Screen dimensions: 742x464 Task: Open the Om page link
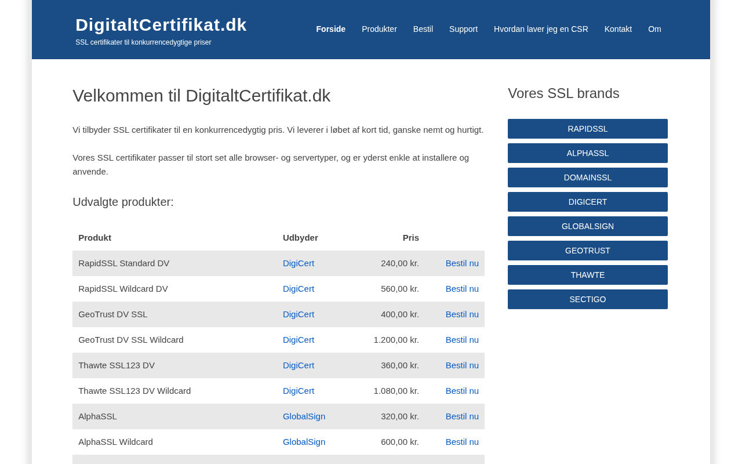[654, 29]
